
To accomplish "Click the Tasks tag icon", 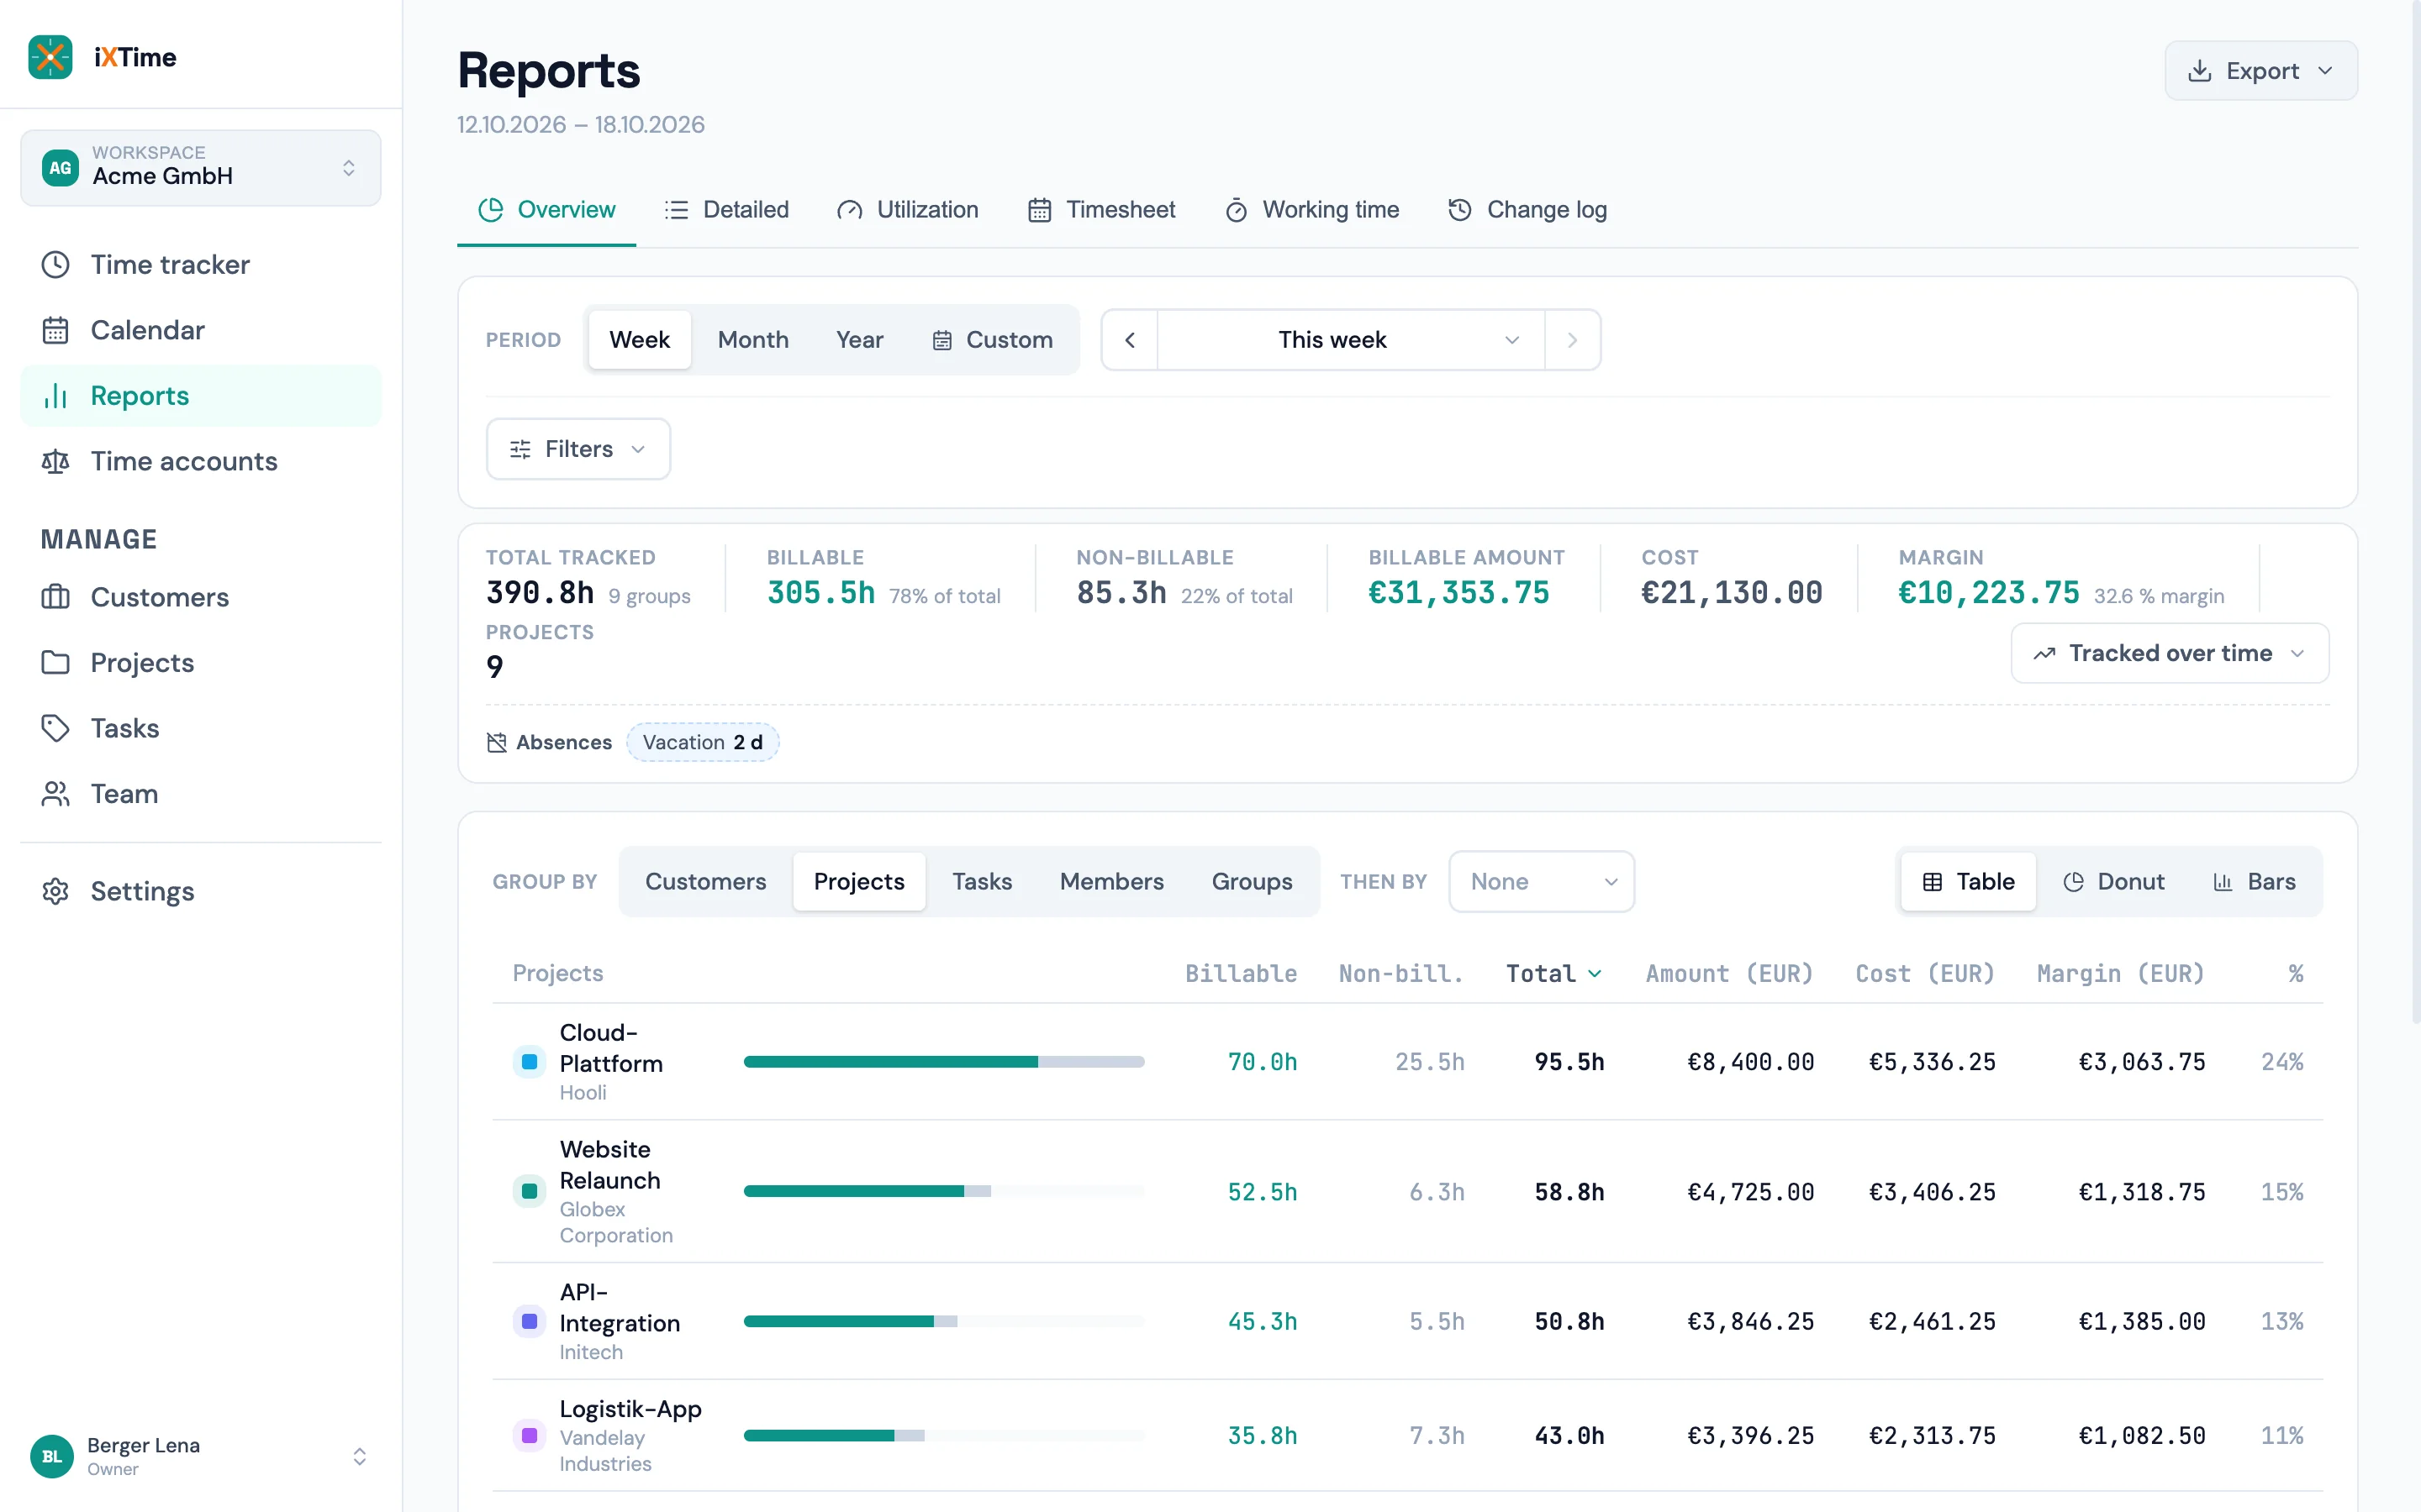I will coord(55,728).
